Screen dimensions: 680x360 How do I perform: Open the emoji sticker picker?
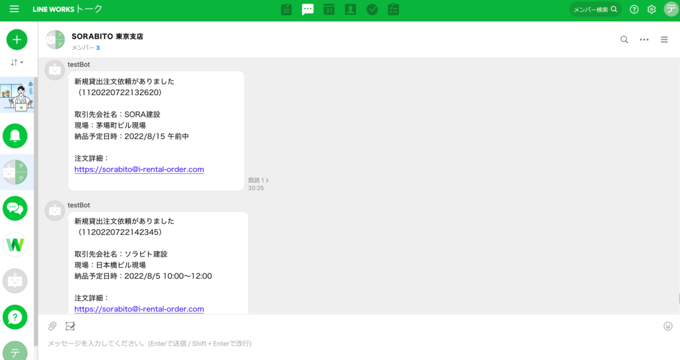667,326
